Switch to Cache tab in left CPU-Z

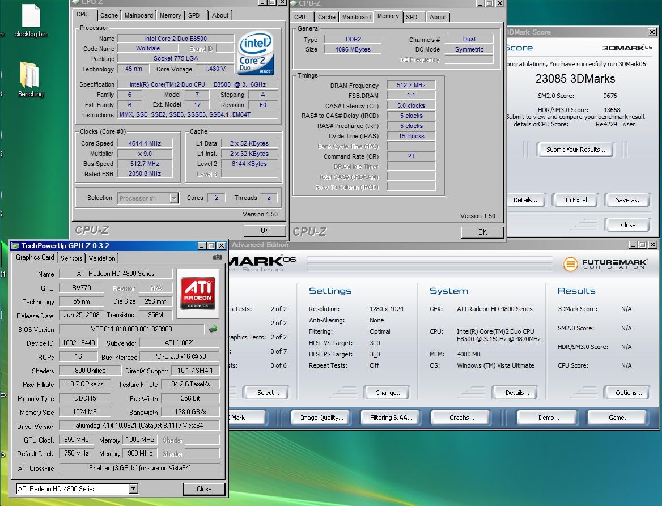109,15
